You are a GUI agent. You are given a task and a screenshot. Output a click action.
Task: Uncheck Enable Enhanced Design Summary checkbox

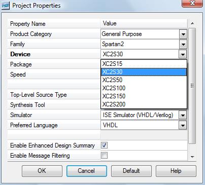[104, 145]
